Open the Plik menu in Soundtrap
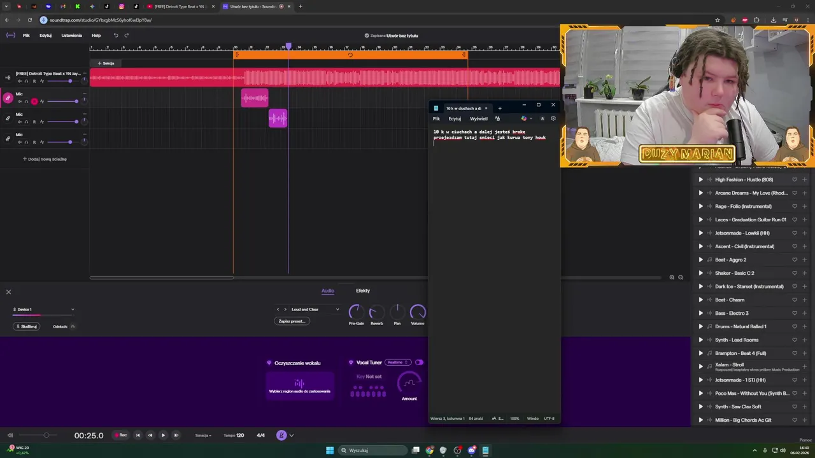This screenshot has width=815, height=458. [x=26, y=36]
